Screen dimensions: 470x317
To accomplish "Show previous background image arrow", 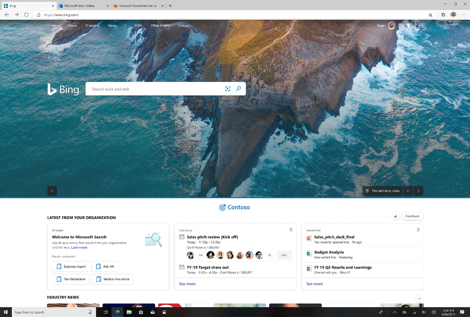I will coord(408,191).
